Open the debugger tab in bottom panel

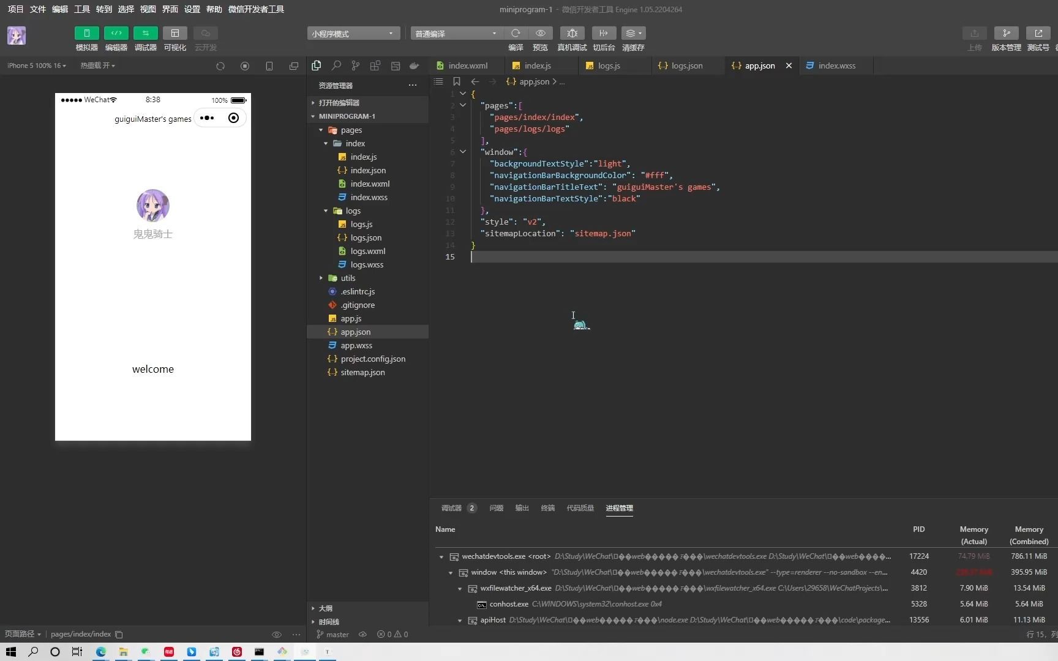(451, 508)
